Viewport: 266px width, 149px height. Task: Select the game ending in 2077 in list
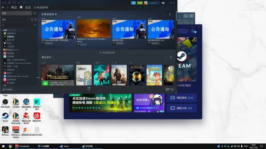pyautogui.click(x=13, y=50)
